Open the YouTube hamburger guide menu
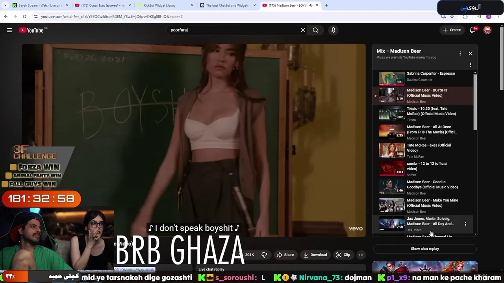 click(9, 30)
